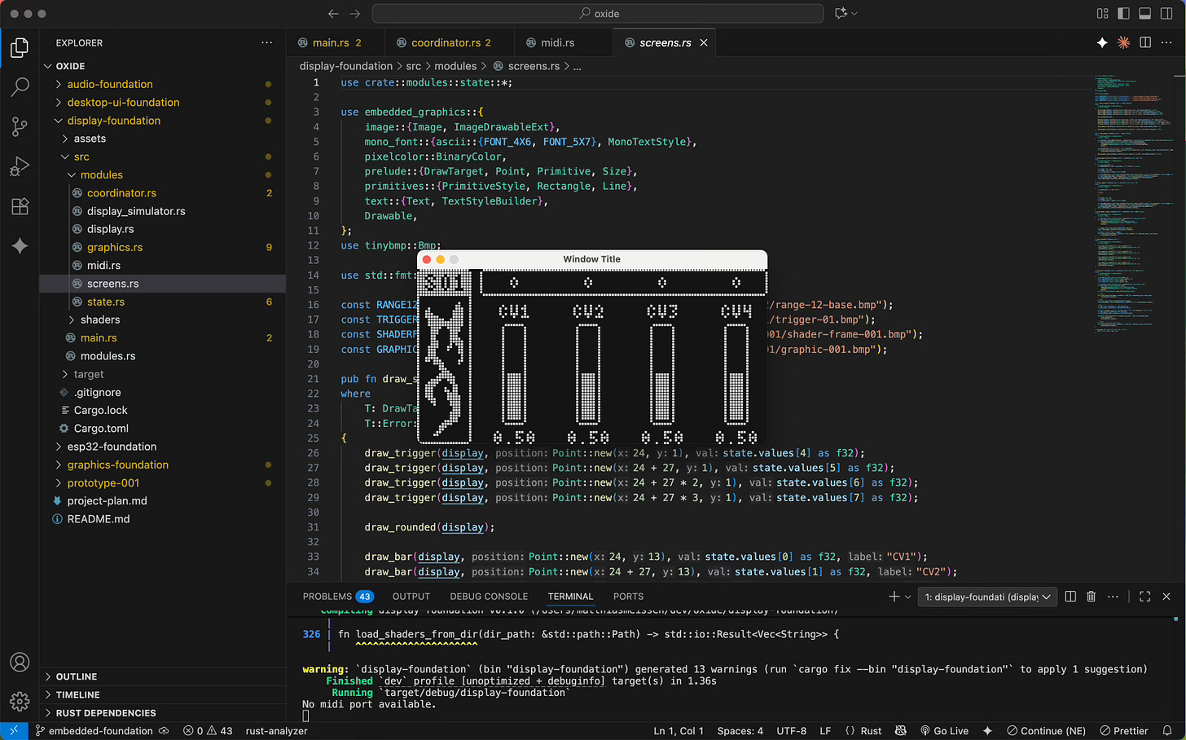Click the Accounts icon in activity bar
1186x740 pixels.
point(20,663)
